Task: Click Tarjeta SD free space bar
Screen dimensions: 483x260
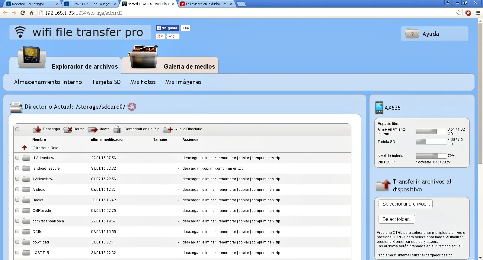Action: (x=431, y=142)
